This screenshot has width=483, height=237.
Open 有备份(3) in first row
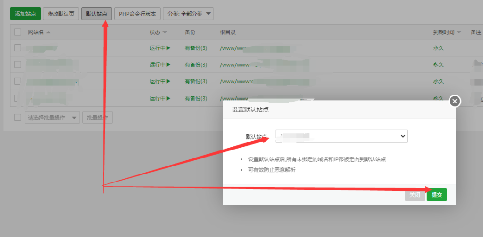[x=196, y=48]
